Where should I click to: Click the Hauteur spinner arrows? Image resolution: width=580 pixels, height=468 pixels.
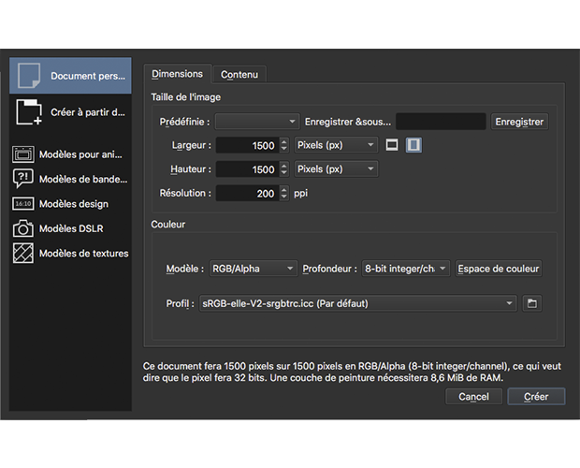(x=284, y=169)
